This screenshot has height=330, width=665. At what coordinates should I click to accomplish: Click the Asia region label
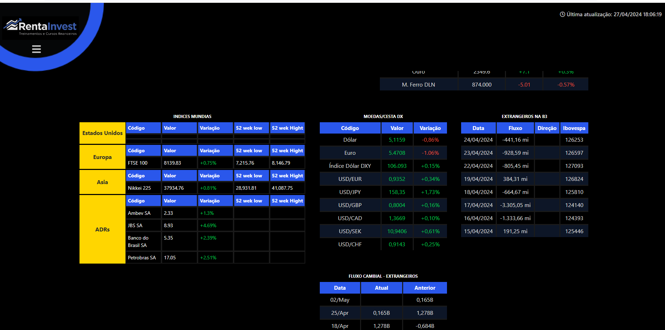pyautogui.click(x=102, y=182)
